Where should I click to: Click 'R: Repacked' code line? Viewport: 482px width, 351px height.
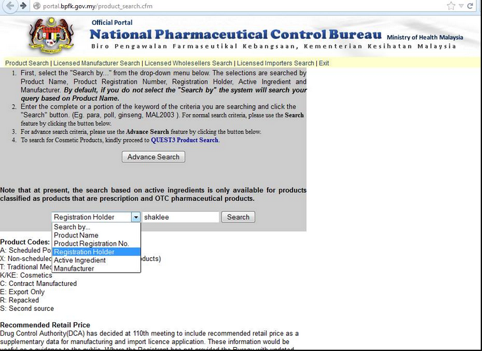coord(19,300)
